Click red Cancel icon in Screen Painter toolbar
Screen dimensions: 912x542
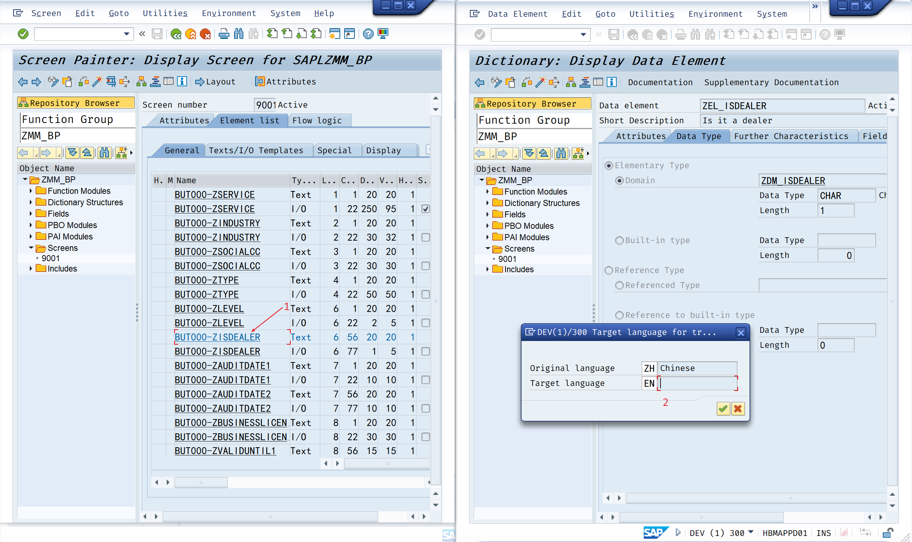point(205,34)
